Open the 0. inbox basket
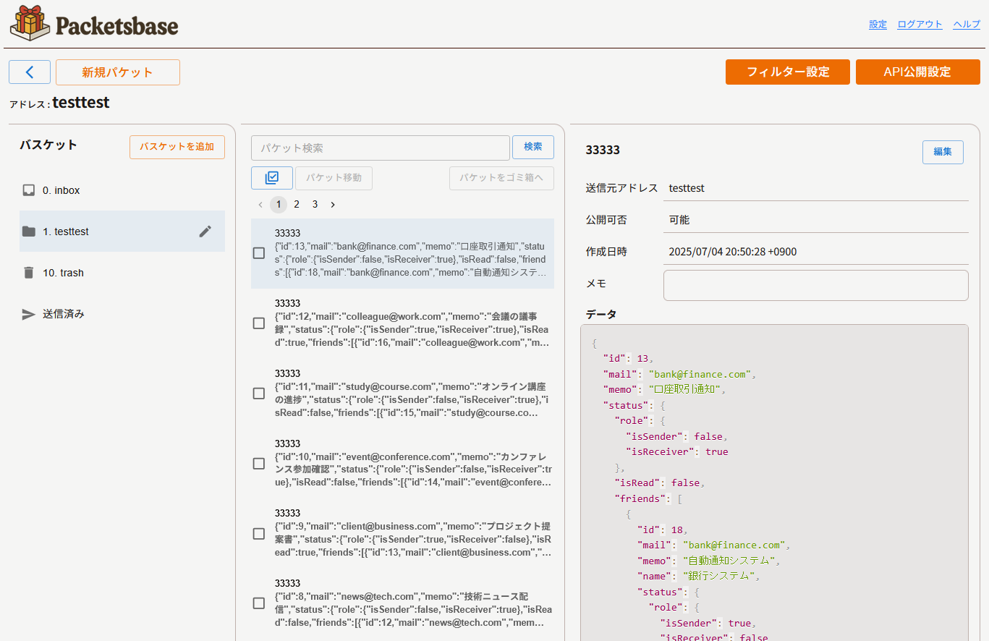 [122, 190]
